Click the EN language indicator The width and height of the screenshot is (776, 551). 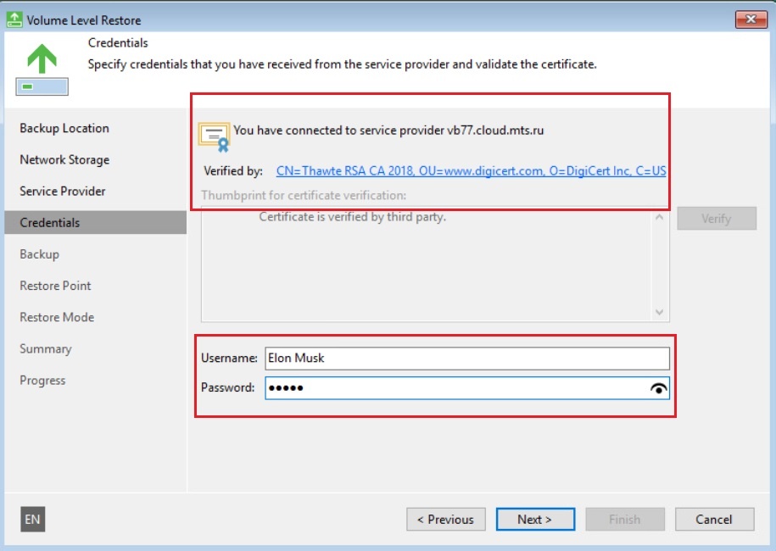pos(32,520)
